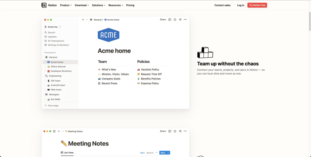The height and width of the screenshot is (157, 311).
Task: Click Sort in Meeting Notes toolbar
Action: coord(142,153)
